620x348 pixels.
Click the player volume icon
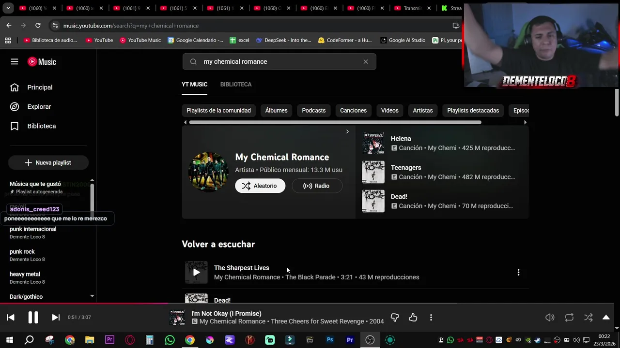click(x=550, y=318)
